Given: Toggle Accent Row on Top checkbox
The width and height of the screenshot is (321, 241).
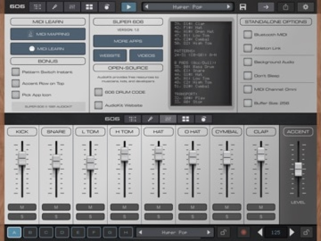Looking at the screenshot, I should pyautogui.click(x=16, y=84).
